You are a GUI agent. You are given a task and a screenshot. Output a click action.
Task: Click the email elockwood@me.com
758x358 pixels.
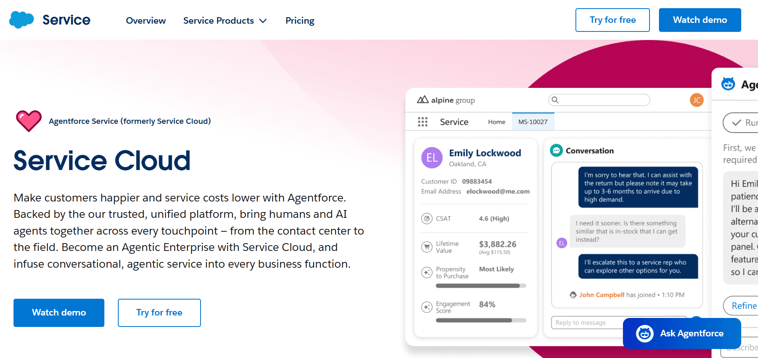pyautogui.click(x=498, y=191)
